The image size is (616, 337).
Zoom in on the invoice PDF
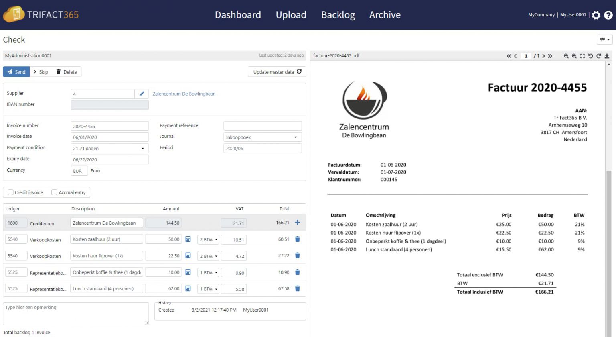(574, 56)
